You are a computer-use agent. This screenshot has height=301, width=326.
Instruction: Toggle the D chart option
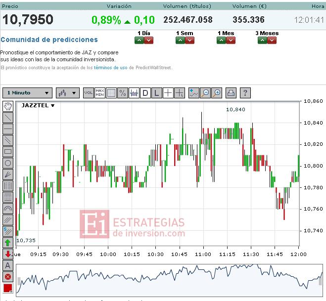(x=145, y=92)
